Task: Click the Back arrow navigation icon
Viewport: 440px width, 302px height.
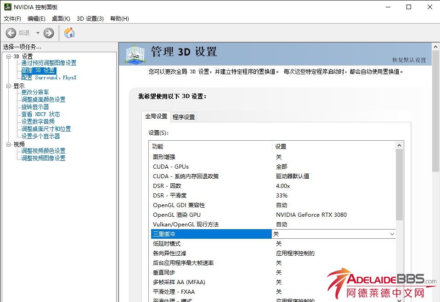Action: click(x=11, y=33)
